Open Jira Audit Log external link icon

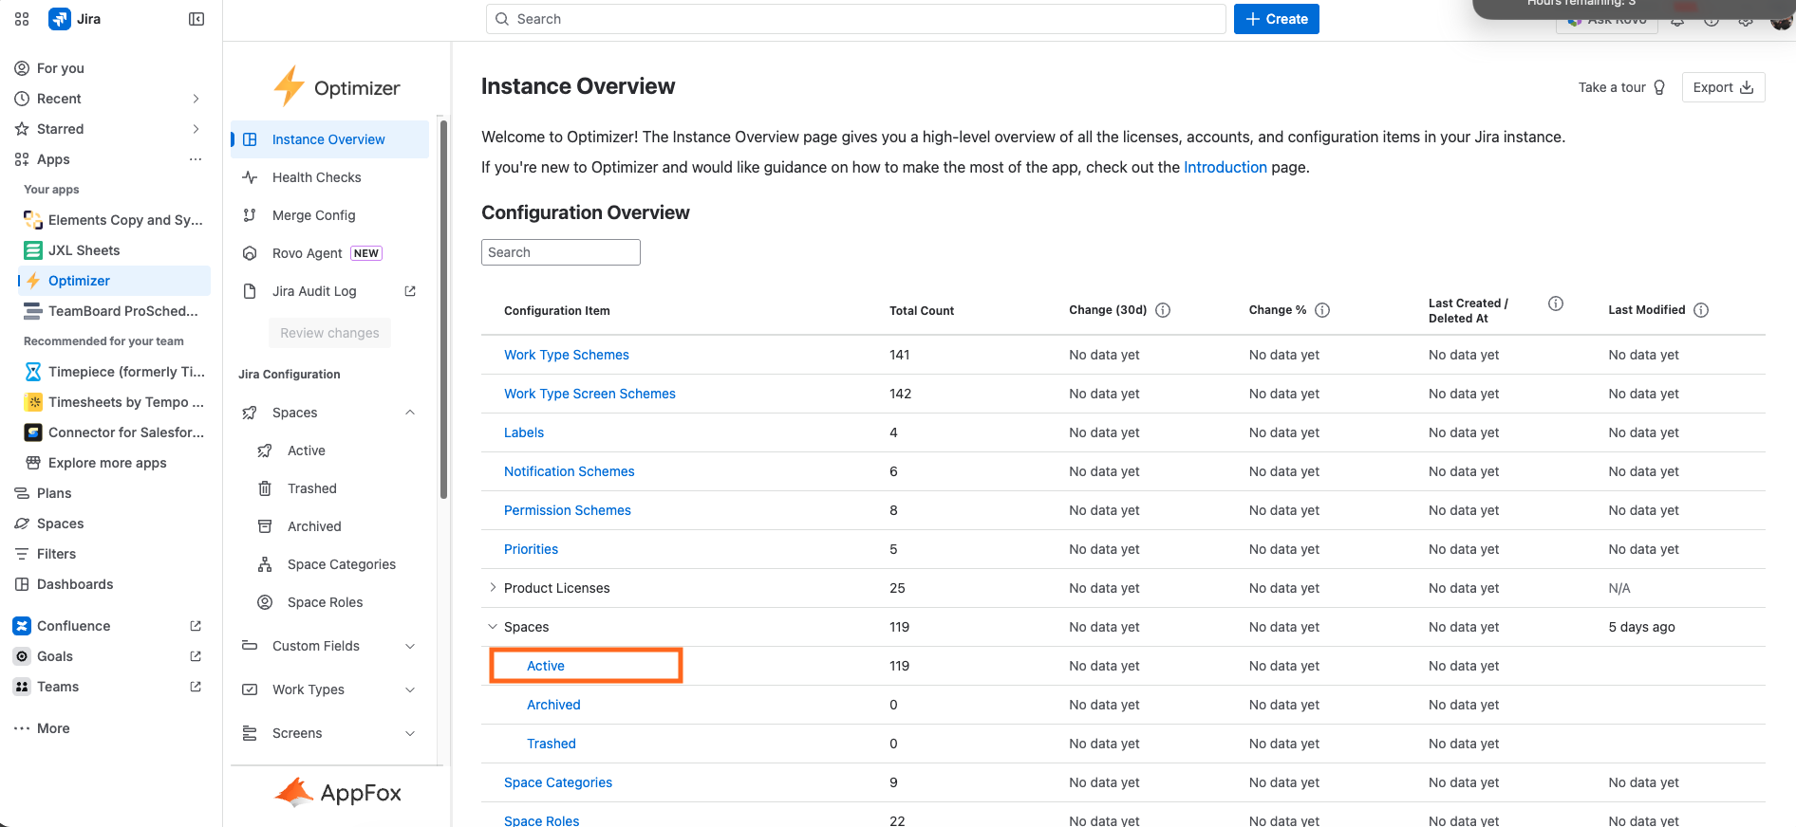click(410, 291)
